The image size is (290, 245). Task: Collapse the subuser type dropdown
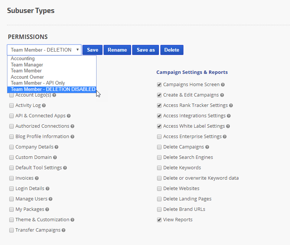[x=44, y=50]
